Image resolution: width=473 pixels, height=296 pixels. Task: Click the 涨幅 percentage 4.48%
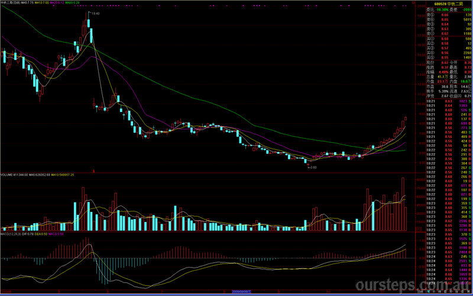443,72
